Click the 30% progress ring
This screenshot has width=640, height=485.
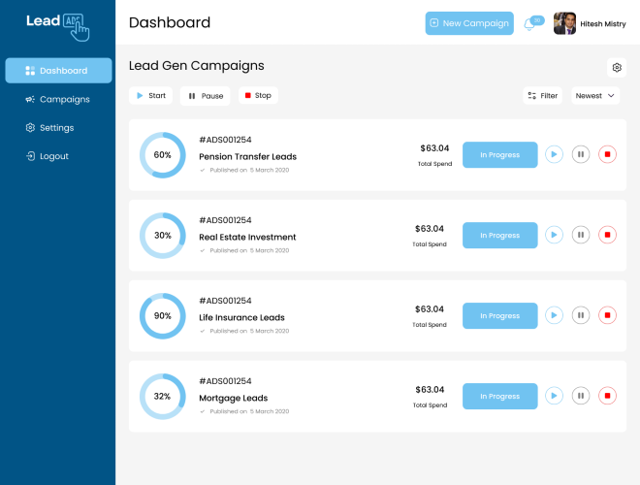tap(163, 236)
